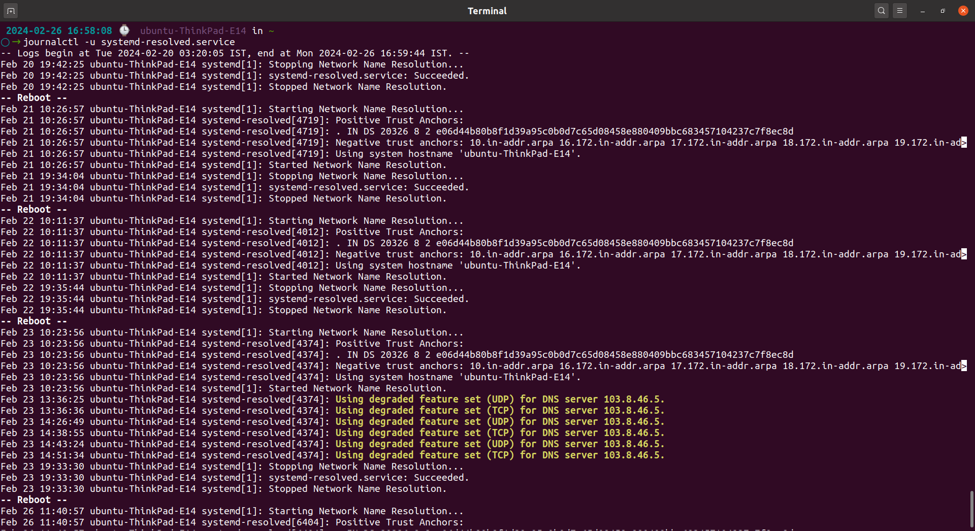This screenshot has height=531, width=975.
Task: Close the Terminal window
Action: coord(963,11)
